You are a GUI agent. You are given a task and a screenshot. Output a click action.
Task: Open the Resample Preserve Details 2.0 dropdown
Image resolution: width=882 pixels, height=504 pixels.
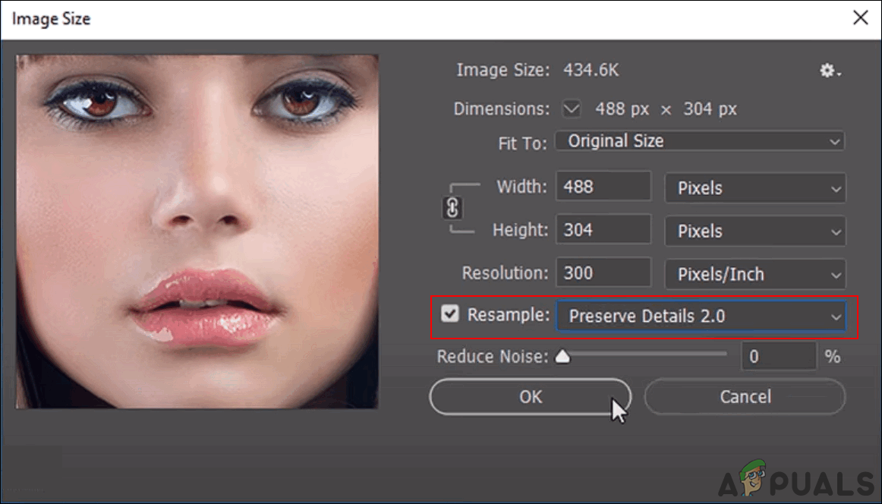point(701,317)
